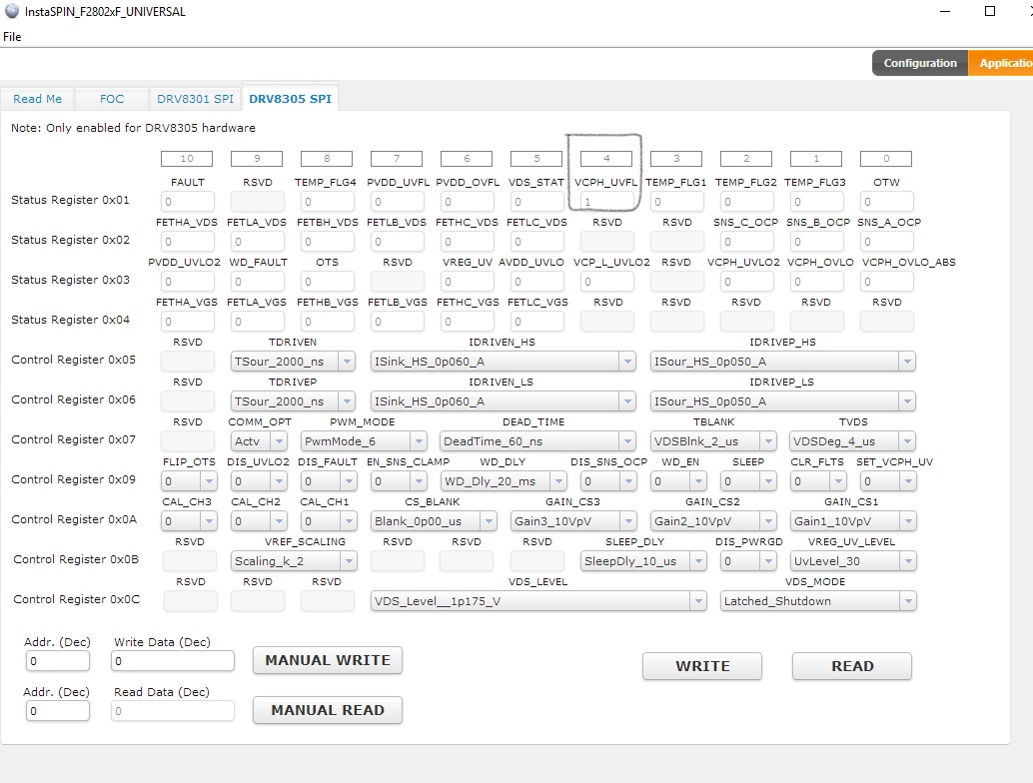Image resolution: width=1033 pixels, height=783 pixels.
Task: Open the WD_EN dropdown
Action: click(x=678, y=481)
